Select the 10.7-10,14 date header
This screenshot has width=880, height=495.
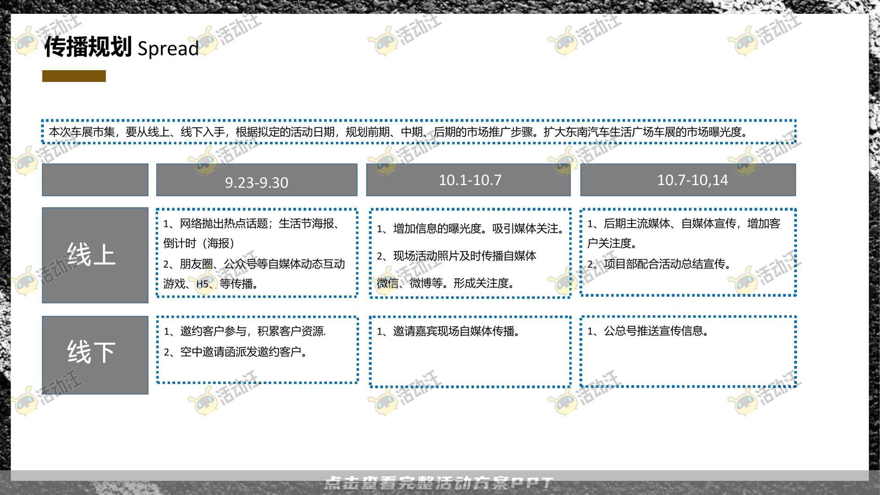point(688,180)
